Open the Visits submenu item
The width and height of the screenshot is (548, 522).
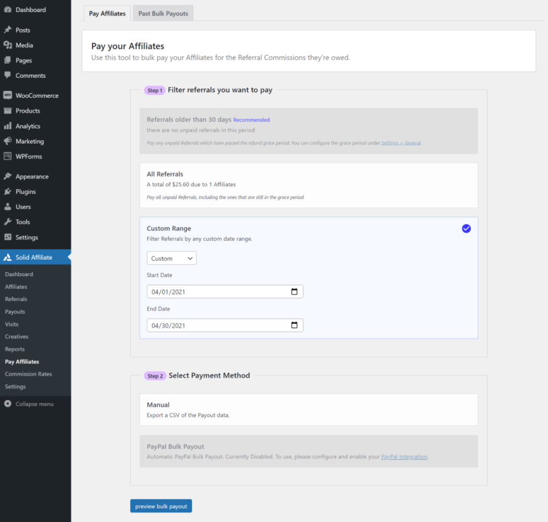pyautogui.click(x=12, y=324)
